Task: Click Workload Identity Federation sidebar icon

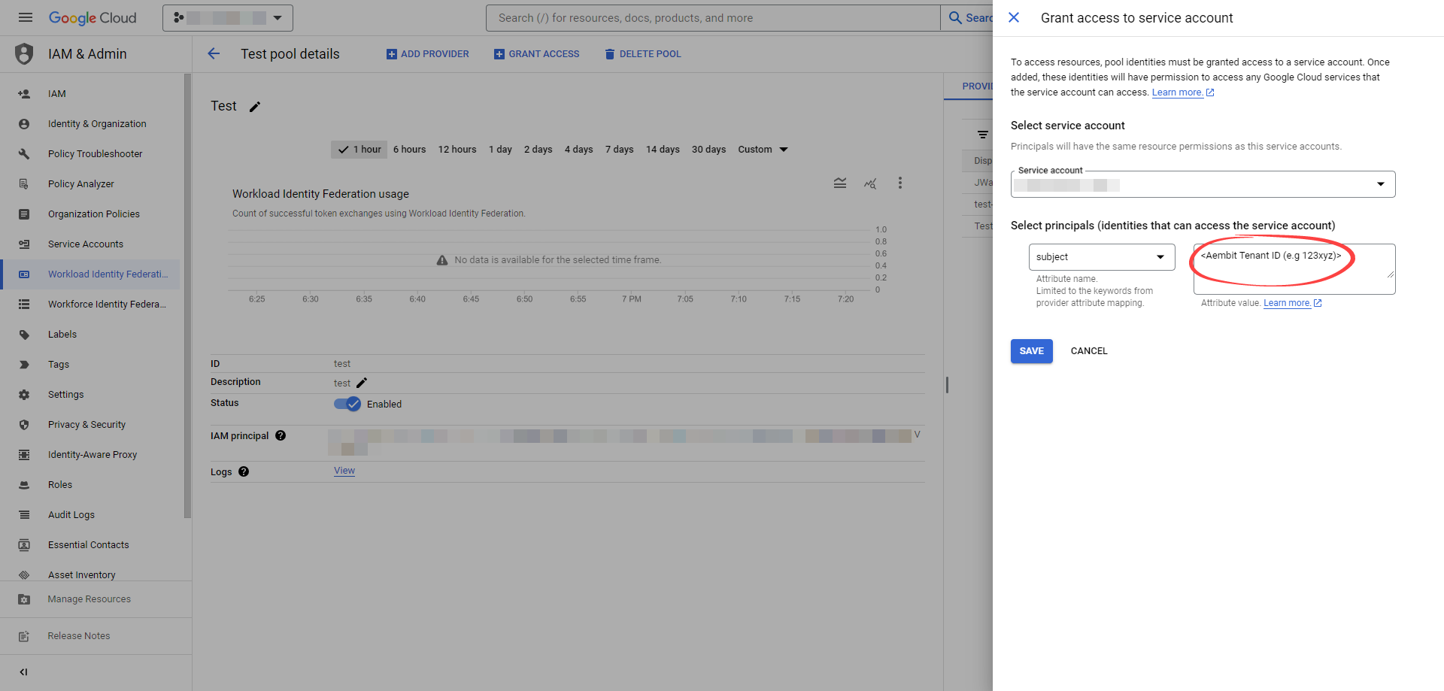Action: coord(24,274)
